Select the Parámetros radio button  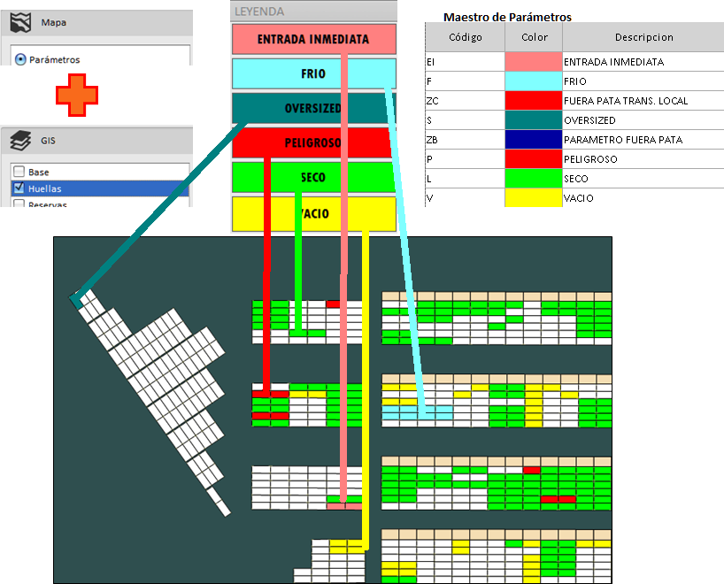pyautogui.click(x=20, y=59)
